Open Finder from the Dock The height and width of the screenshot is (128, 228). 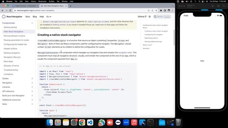click(x=50, y=122)
